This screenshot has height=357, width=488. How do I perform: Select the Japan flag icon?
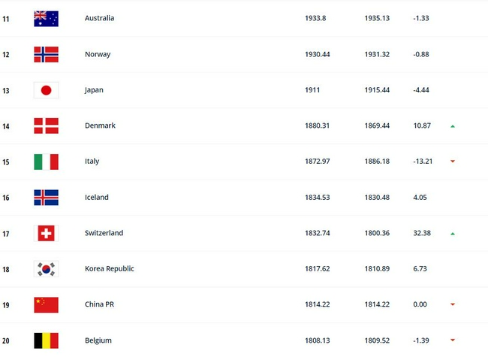[46, 90]
